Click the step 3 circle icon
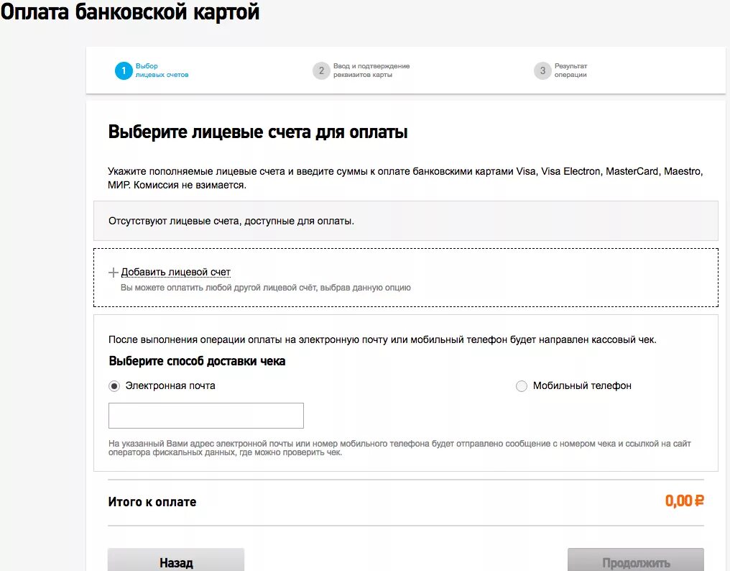The image size is (730, 571). [x=542, y=71]
